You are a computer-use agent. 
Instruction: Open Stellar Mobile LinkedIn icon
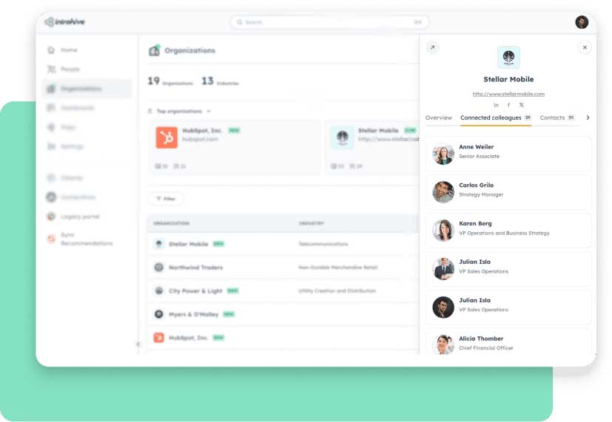[496, 105]
